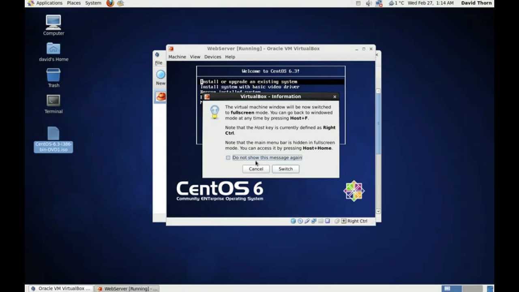Open the Trash desktop icon
This screenshot has height=292, width=519.
[x=54, y=78]
